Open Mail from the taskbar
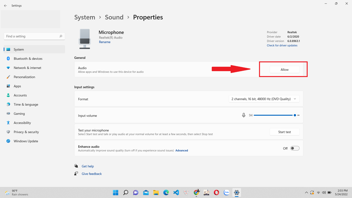 pos(146,192)
